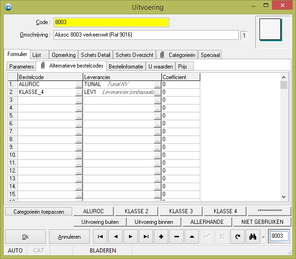Screen dimensions: 296x259
Task: Click the Leverancier column header
Action: coord(122,77)
